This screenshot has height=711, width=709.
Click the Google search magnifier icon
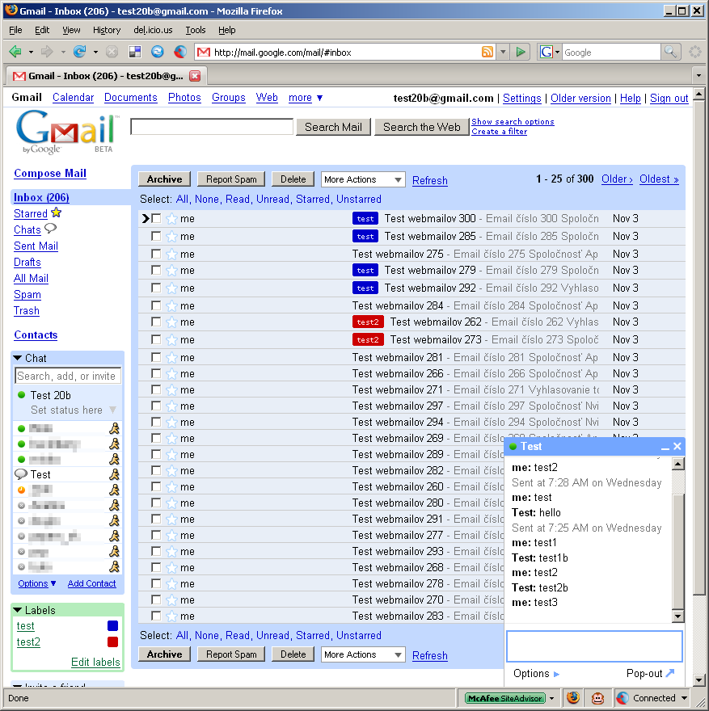coord(670,53)
